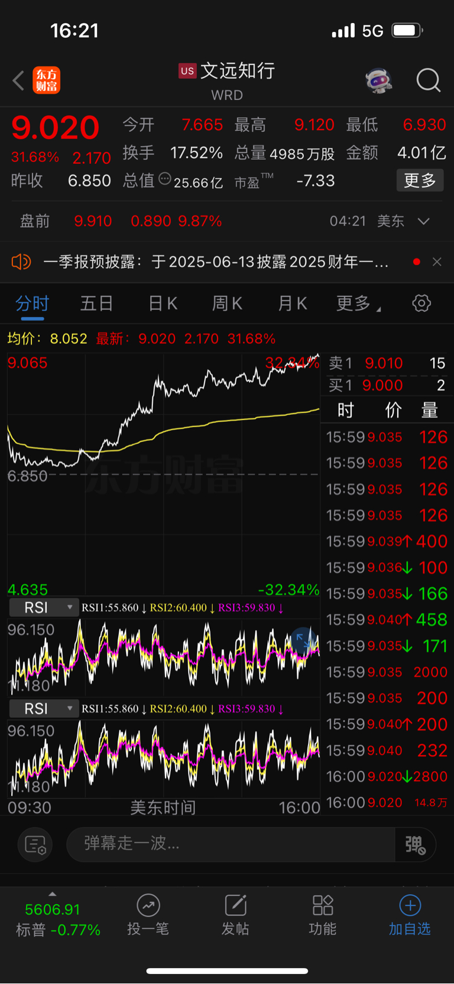
Task: Dismiss the earnings announcement banner
Action: pos(437,262)
